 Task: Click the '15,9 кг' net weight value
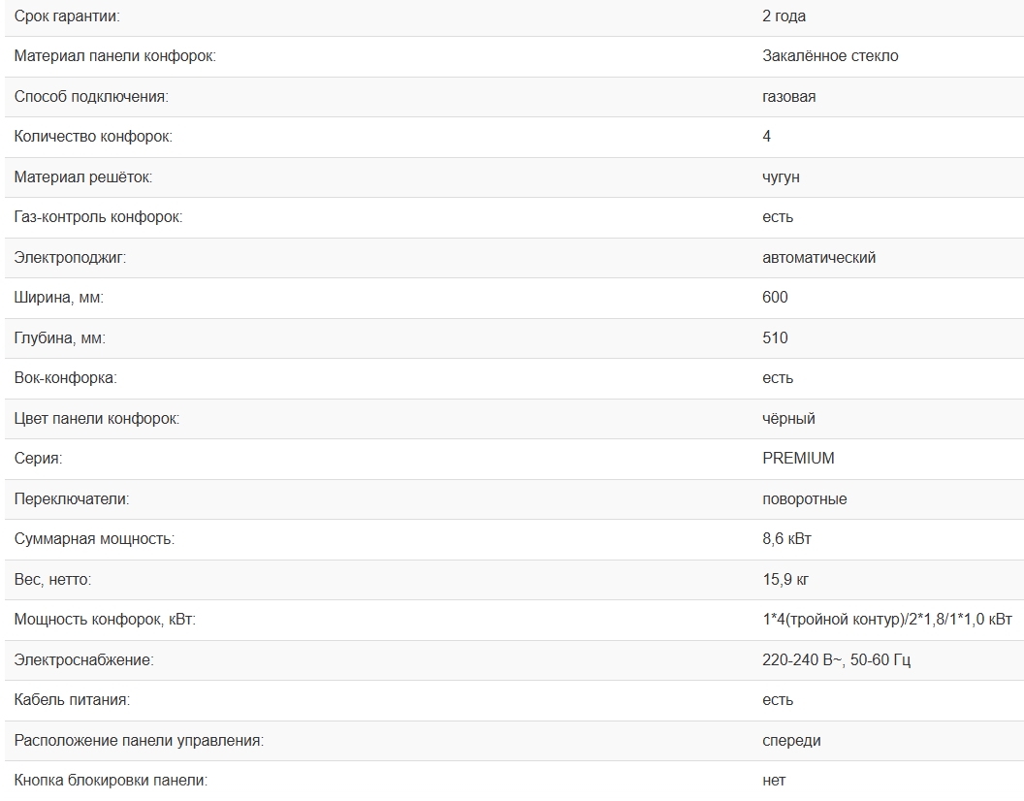coord(785,580)
